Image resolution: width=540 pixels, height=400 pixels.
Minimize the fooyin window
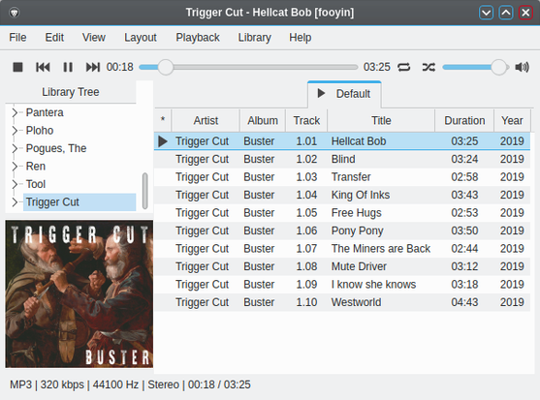click(x=486, y=13)
